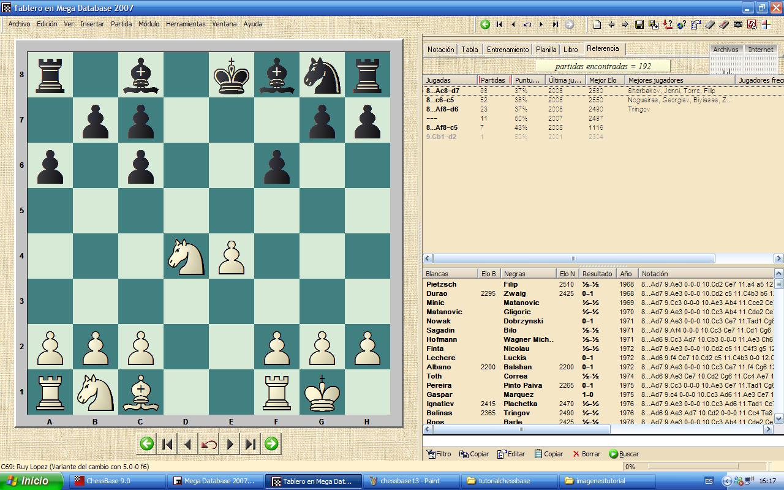The image size is (784, 490).
Task: Jump to game end with last-move navigation button
Action: point(249,444)
